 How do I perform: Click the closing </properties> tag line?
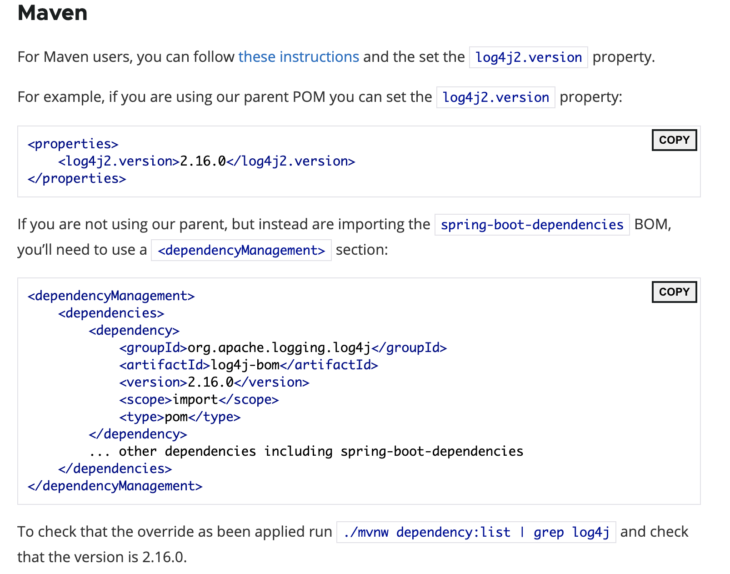(x=77, y=178)
